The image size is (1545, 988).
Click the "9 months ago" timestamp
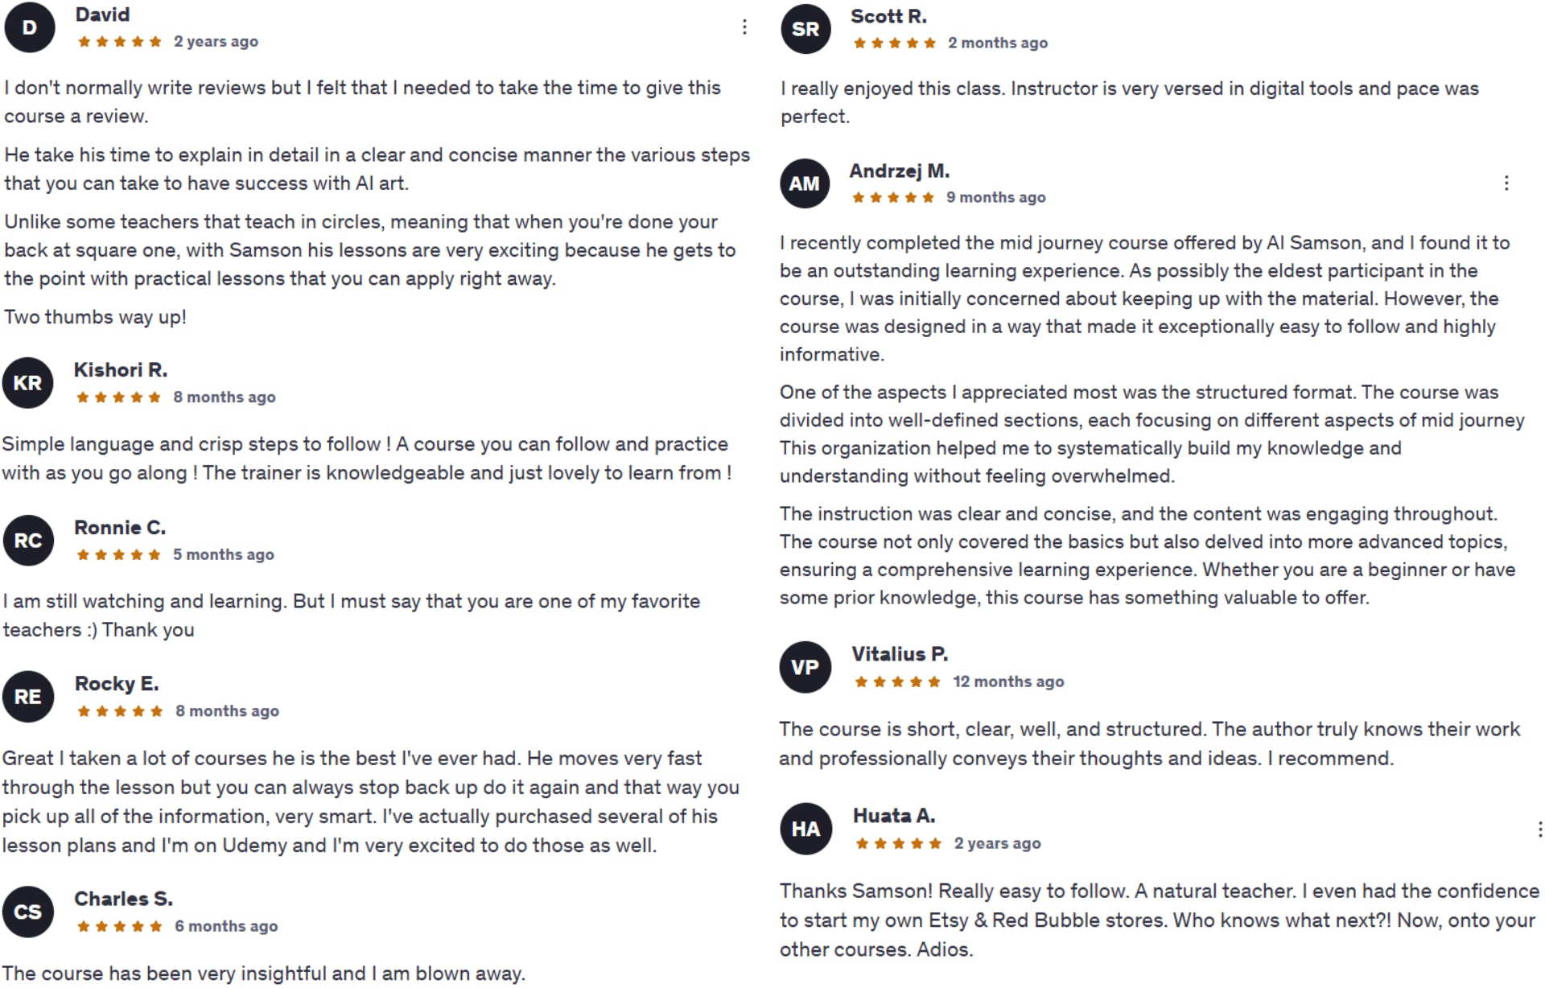click(995, 198)
